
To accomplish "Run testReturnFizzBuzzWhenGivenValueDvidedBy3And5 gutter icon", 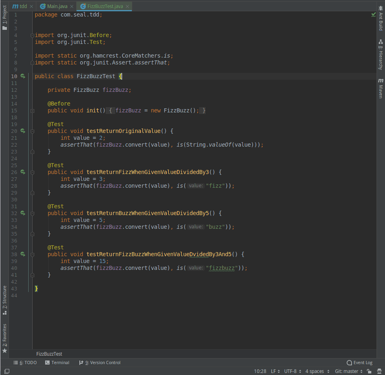I will [23, 254].
